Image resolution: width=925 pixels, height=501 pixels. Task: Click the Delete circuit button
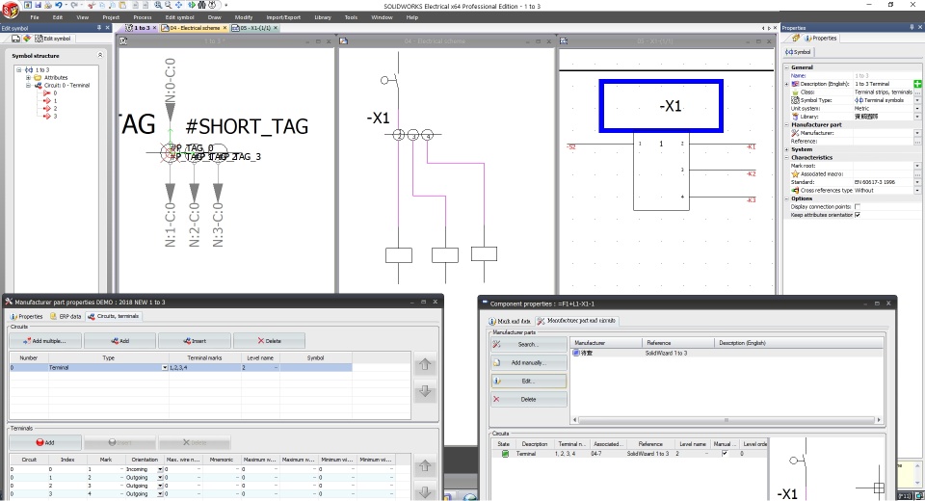click(x=269, y=341)
